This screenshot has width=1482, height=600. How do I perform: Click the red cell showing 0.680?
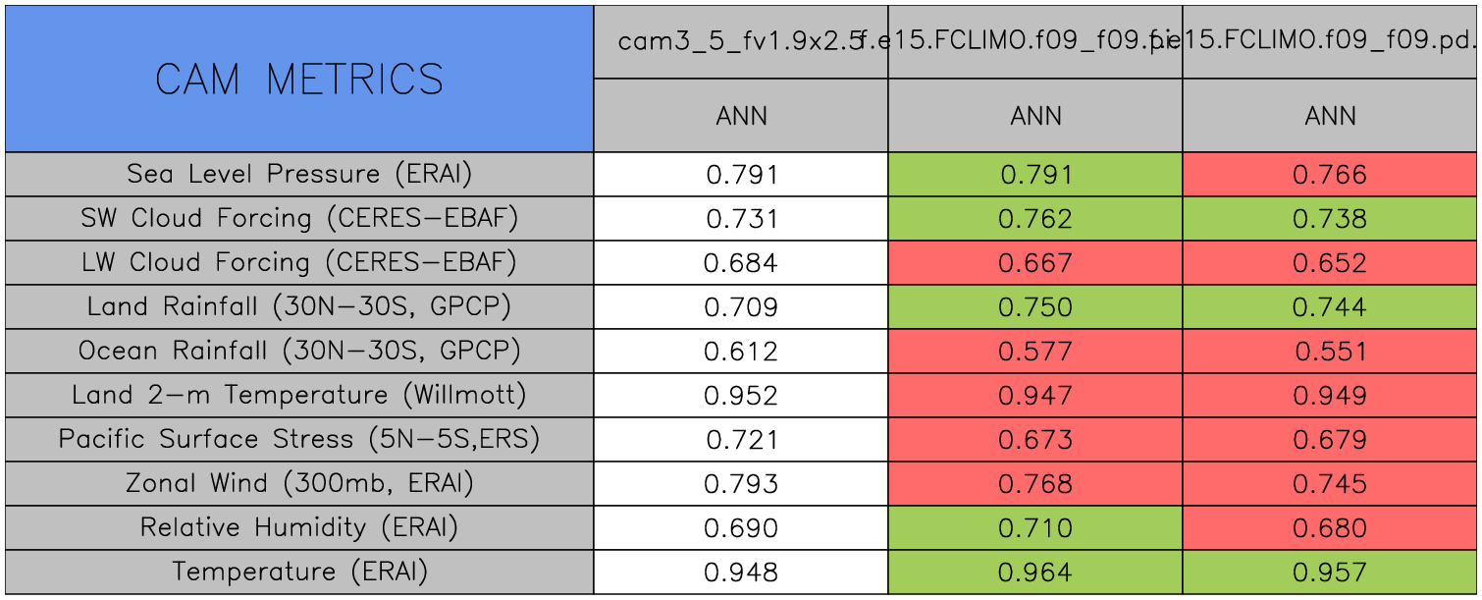(x=1330, y=528)
